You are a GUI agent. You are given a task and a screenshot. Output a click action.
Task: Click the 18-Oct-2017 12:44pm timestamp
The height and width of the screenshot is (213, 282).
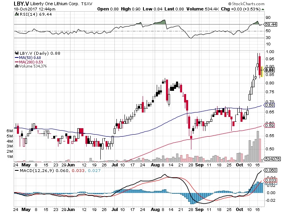coord(35,9)
